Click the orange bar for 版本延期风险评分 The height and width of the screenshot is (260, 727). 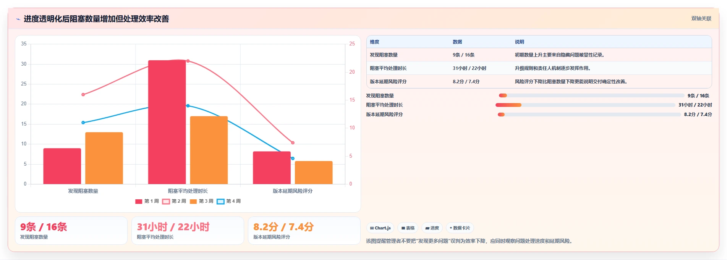(x=314, y=173)
